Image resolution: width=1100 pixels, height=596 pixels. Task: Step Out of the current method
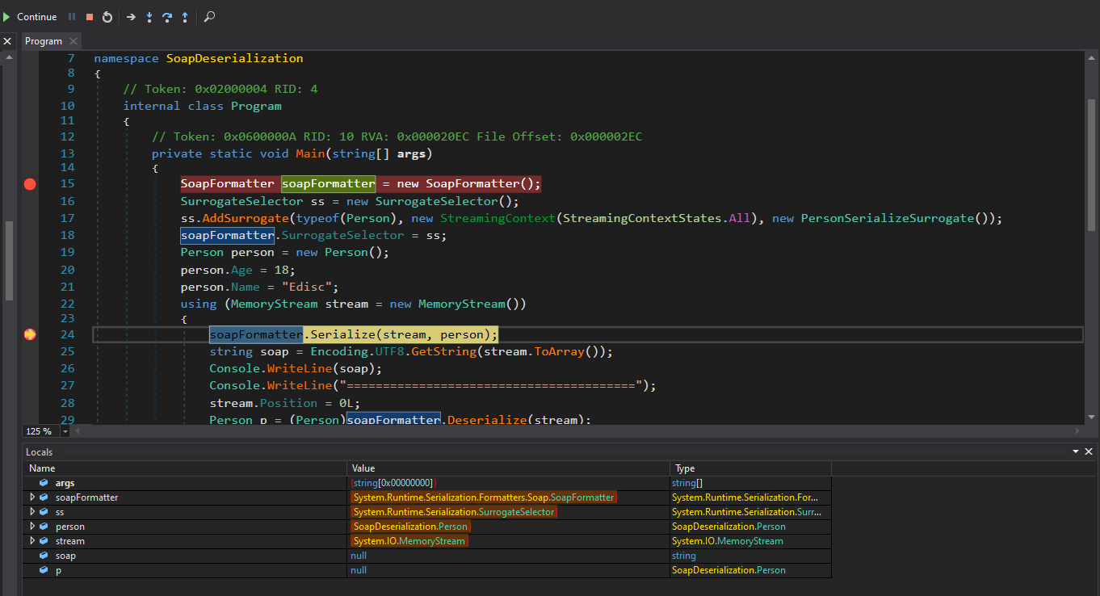click(185, 17)
